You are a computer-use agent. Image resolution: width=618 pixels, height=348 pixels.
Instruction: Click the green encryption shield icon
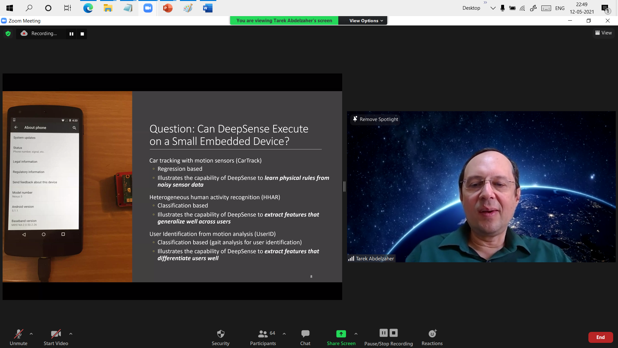(x=8, y=34)
